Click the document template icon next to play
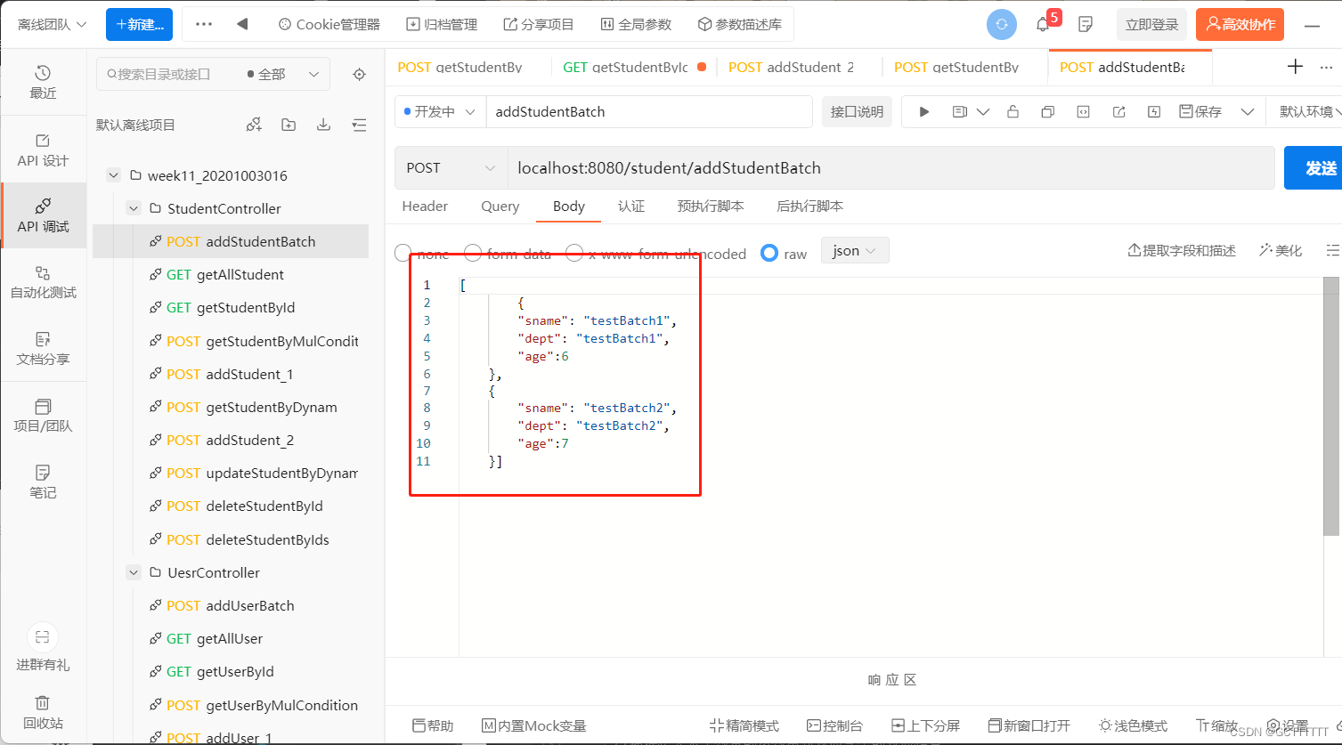This screenshot has width=1342, height=745. [960, 111]
